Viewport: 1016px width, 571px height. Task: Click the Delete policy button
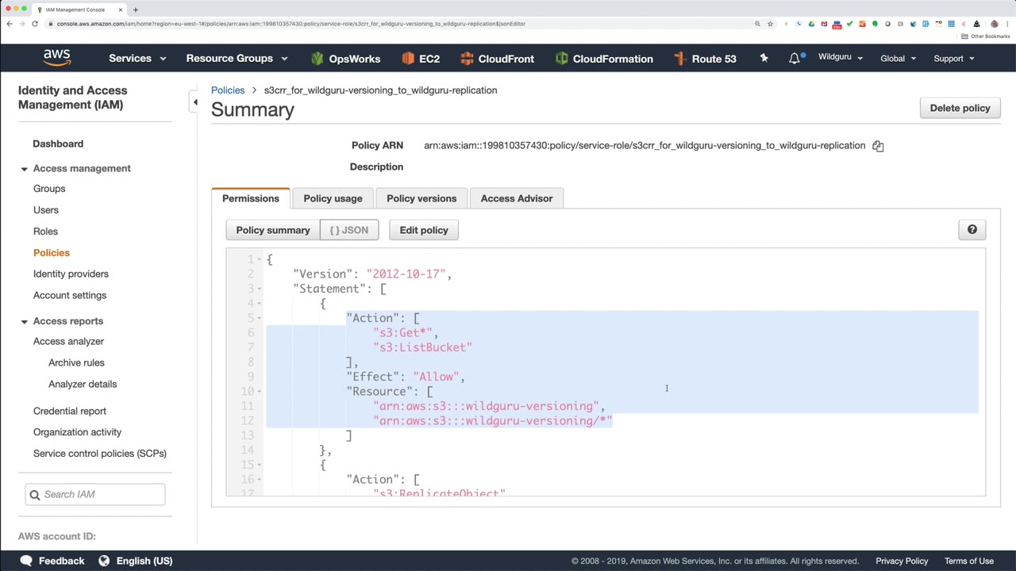[960, 108]
